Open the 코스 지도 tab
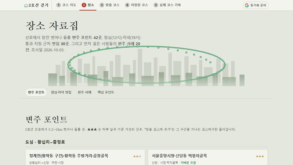Image resolution: width=293 pixels, height=165 pixels. pyautogui.click(x=66, y=5)
